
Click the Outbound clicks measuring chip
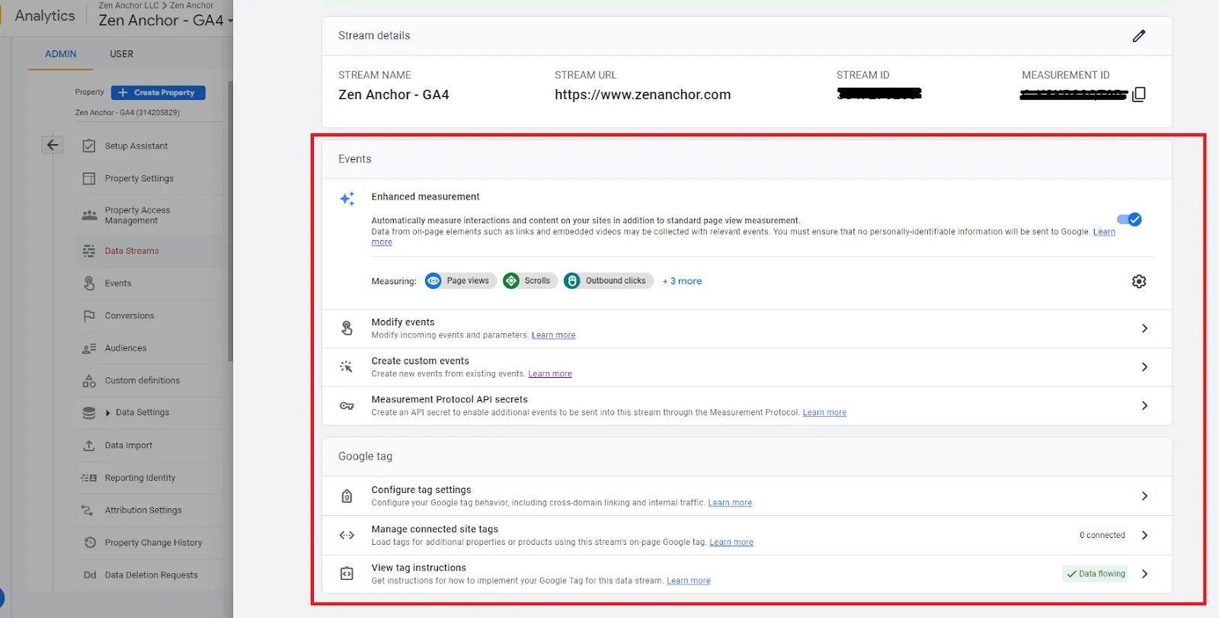click(609, 281)
